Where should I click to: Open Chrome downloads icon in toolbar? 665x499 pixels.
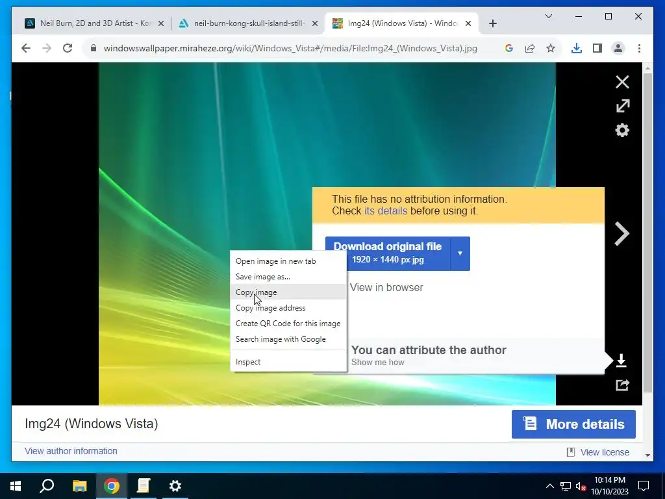click(x=577, y=48)
